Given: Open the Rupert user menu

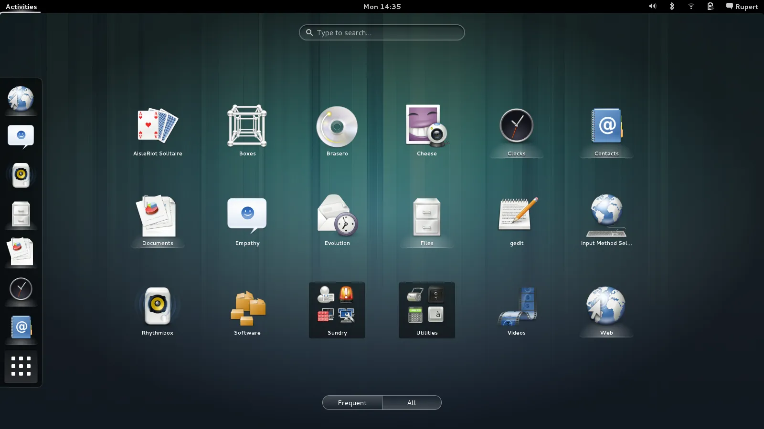Looking at the screenshot, I should (742, 6).
